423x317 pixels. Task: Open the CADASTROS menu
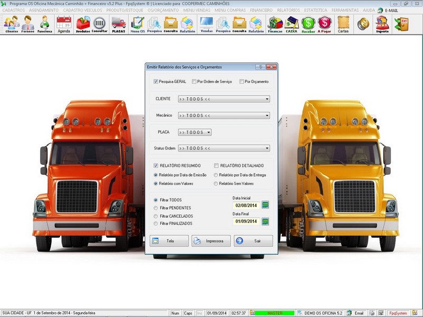click(14, 10)
